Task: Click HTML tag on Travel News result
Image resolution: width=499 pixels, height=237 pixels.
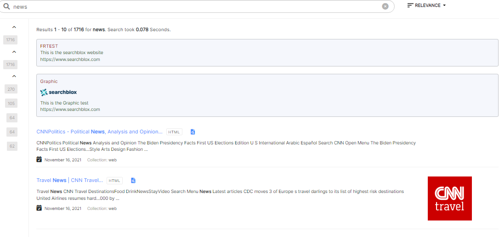Action: click(x=114, y=181)
